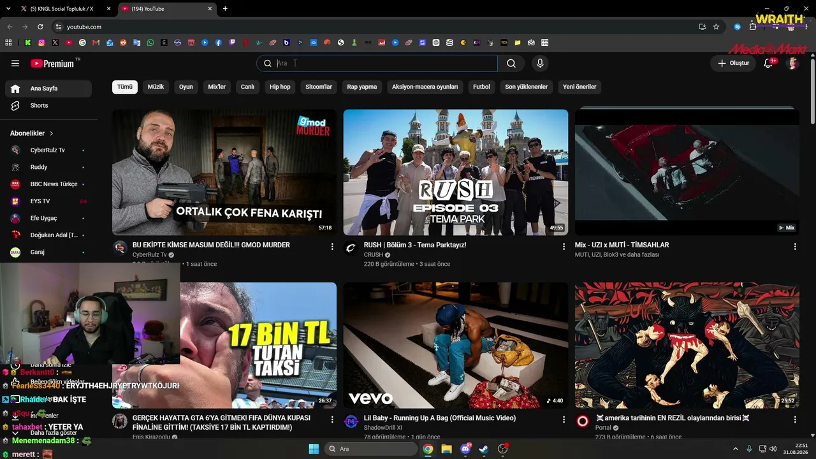Open the Gmail bookmark
The width and height of the screenshot is (816, 459).
tap(96, 43)
